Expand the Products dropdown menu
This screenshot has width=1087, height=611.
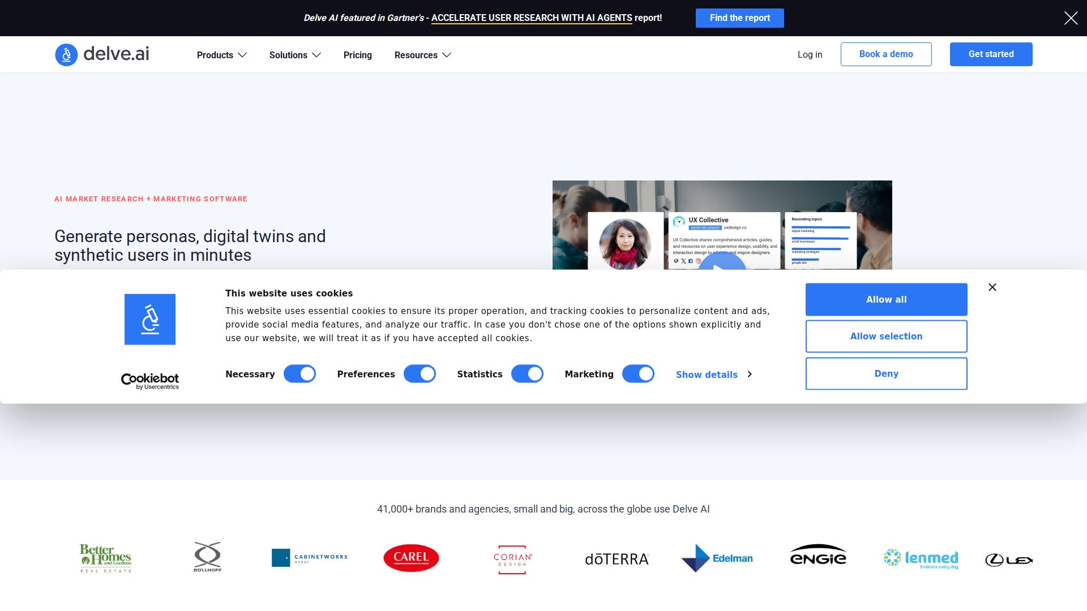[x=221, y=55]
